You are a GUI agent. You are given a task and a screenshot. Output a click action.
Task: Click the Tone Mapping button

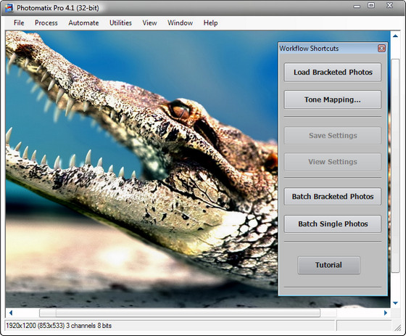[x=333, y=99]
